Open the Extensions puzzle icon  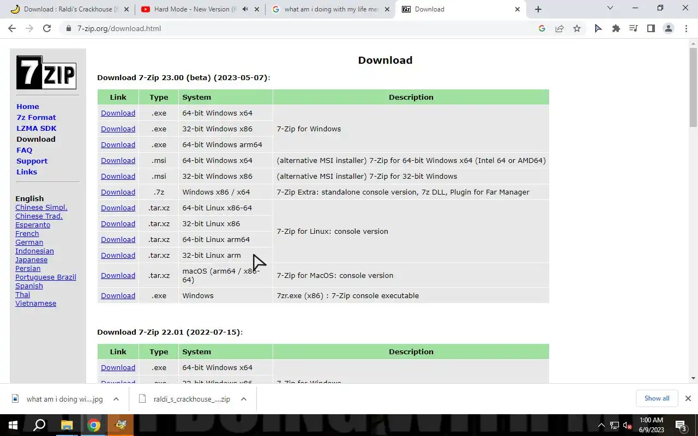click(x=616, y=28)
